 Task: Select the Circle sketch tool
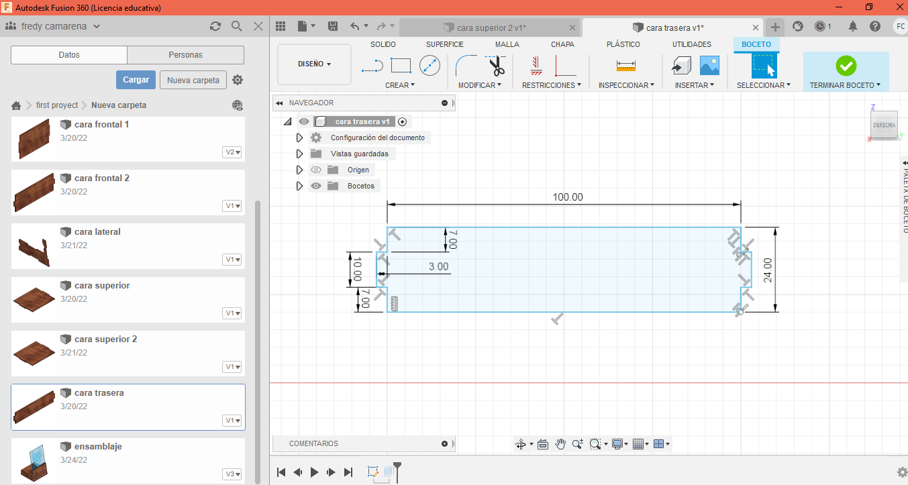tap(430, 66)
